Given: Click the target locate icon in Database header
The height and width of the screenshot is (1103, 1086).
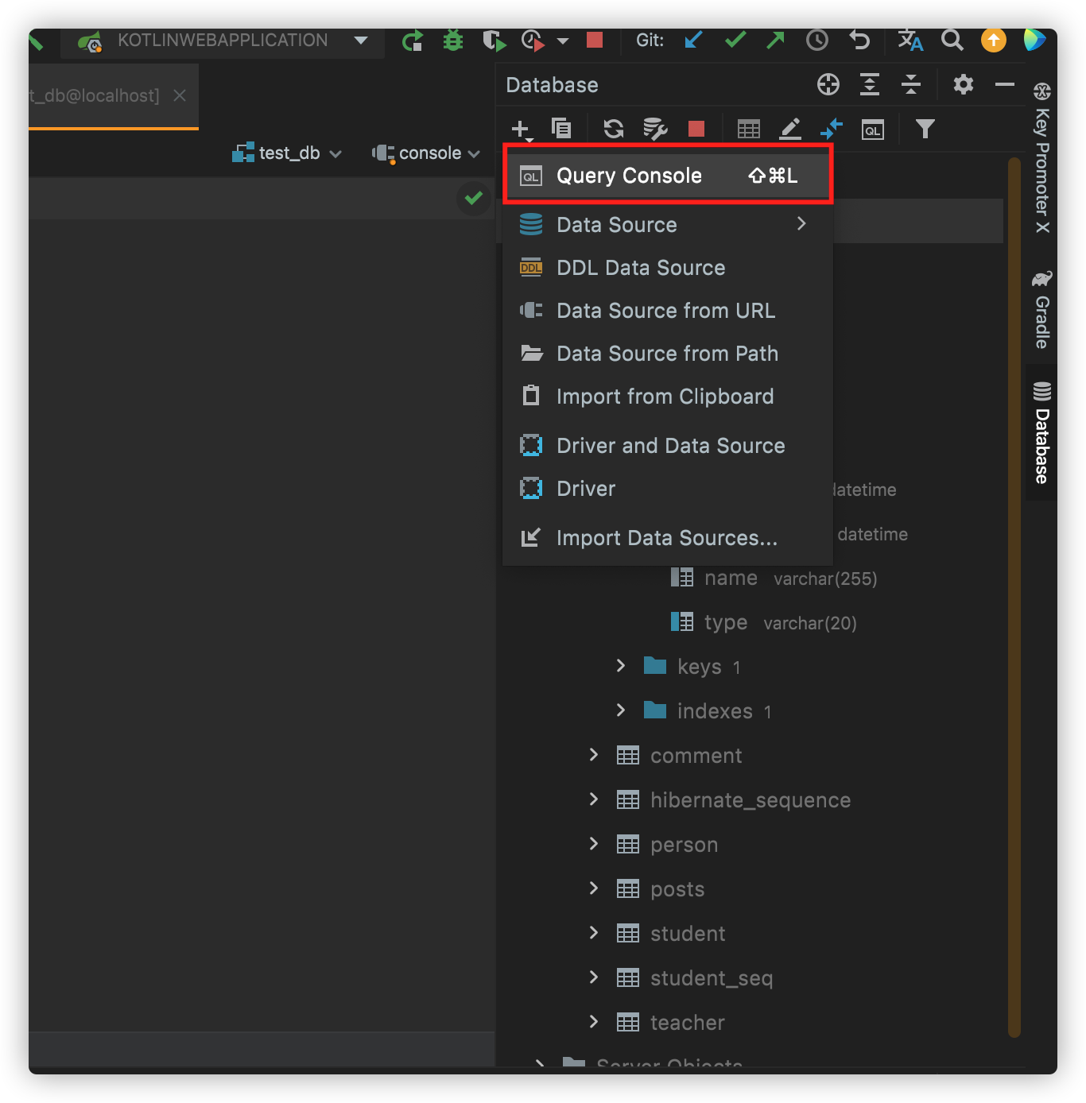Looking at the screenshot, I should pos(828,84).
